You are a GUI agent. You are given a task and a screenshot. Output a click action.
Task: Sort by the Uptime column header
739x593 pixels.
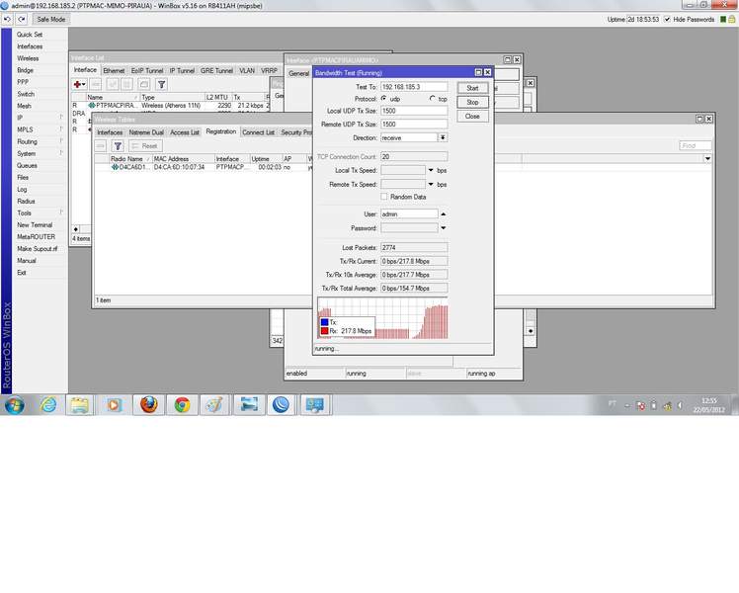(x=266, y=159)
